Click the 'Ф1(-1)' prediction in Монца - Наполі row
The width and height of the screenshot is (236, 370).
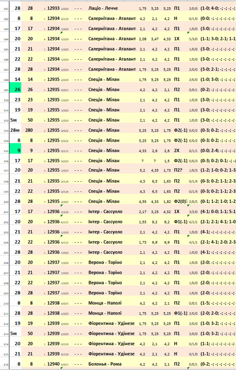(180, 313)
